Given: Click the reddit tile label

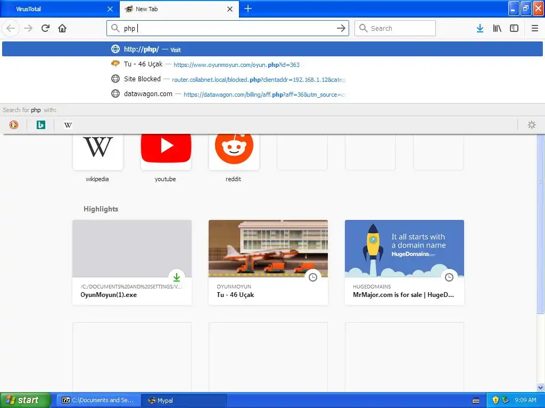Looking at the screenshot, I should coord(233,179).
